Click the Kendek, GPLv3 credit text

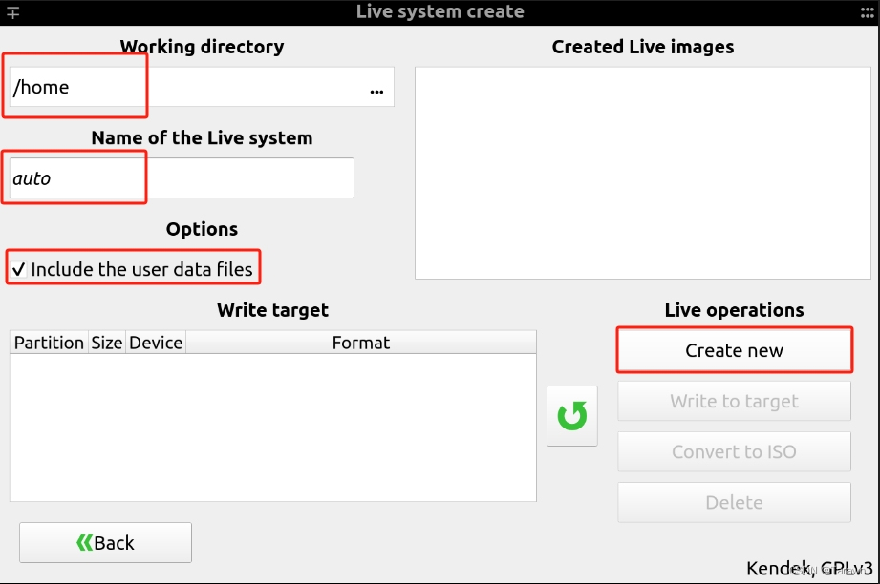tap(811, 569)
